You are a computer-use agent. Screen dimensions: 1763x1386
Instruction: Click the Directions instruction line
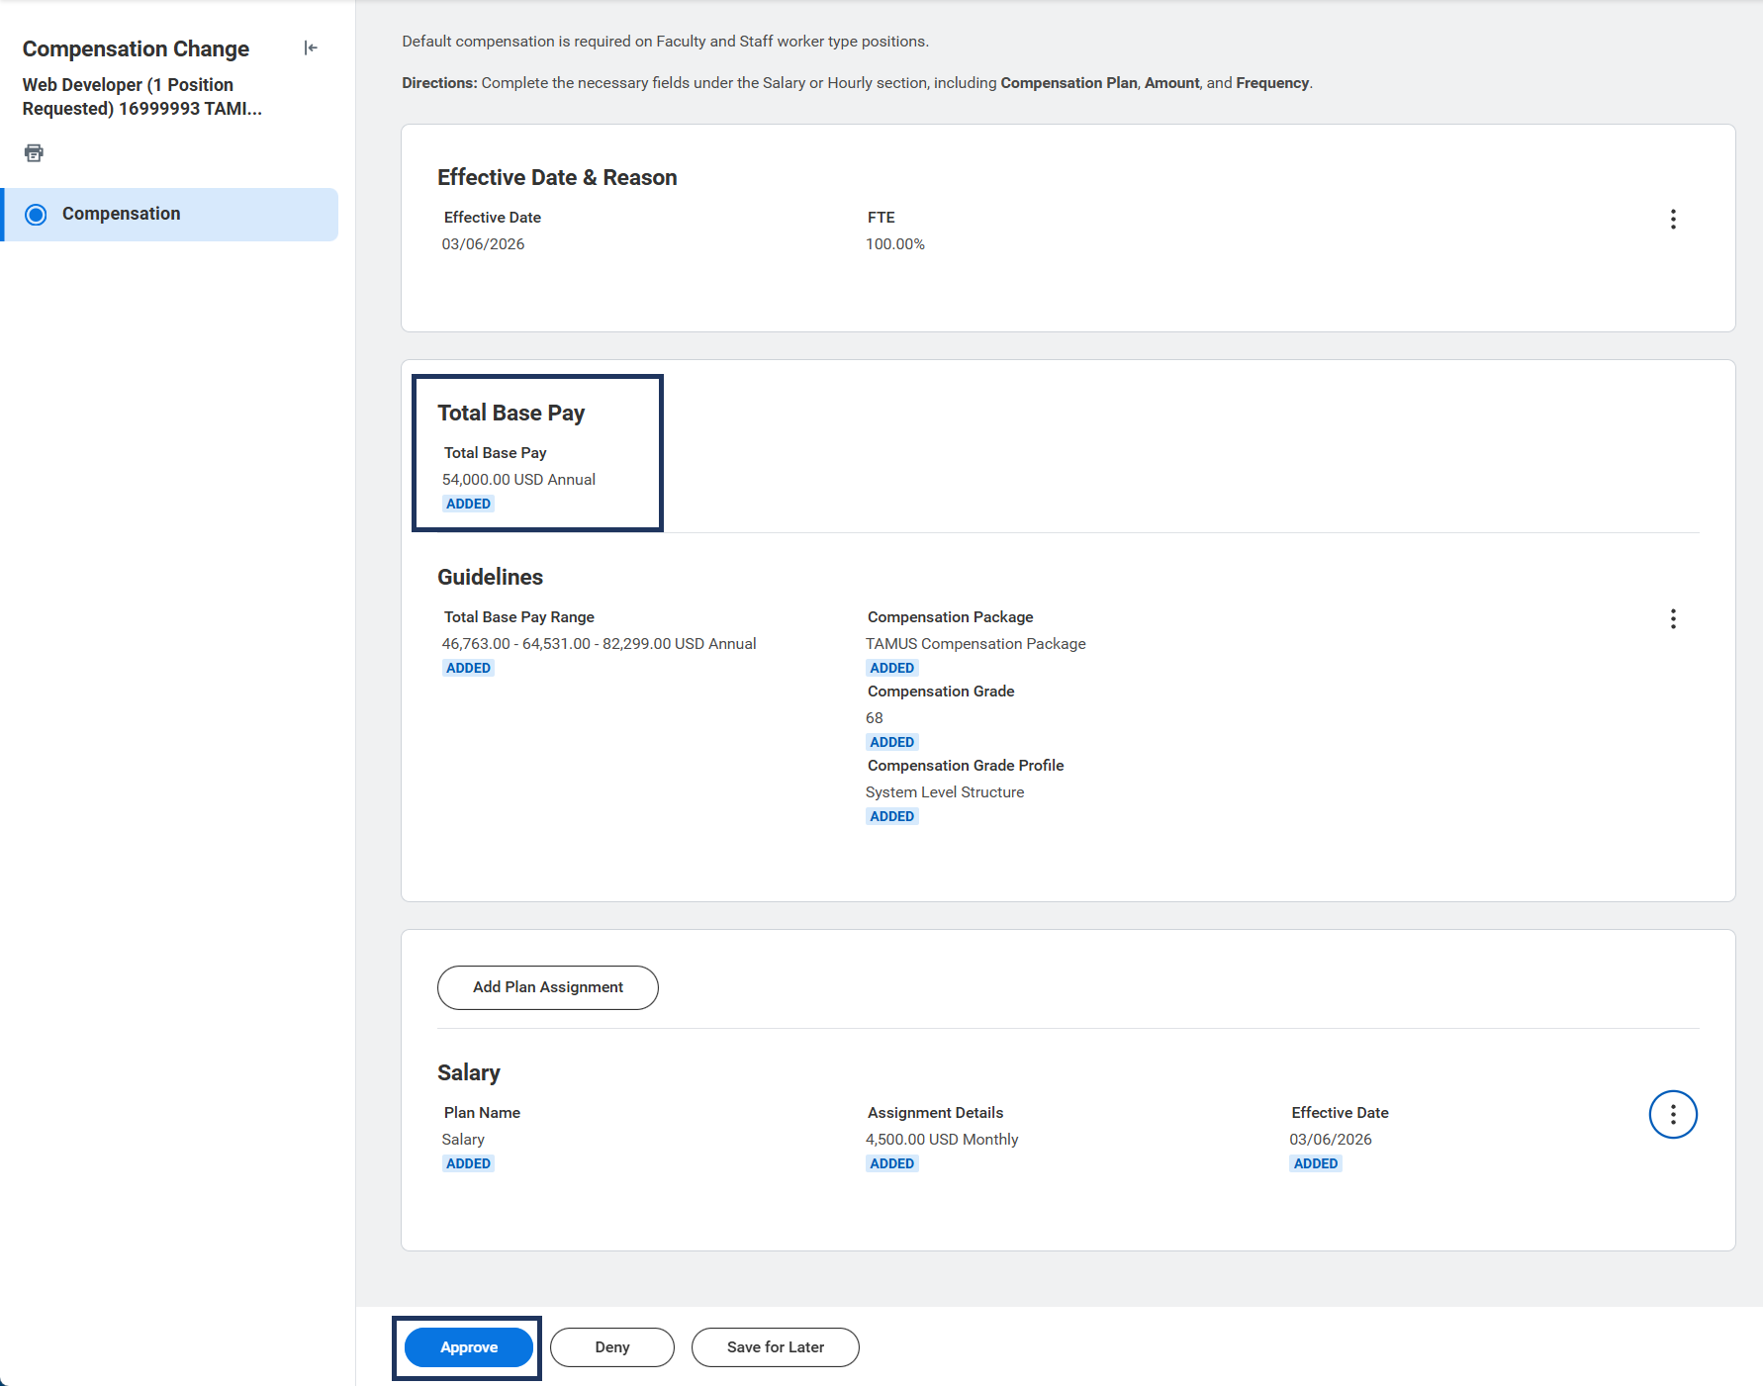pyautogui.click(x=857, y=83)
